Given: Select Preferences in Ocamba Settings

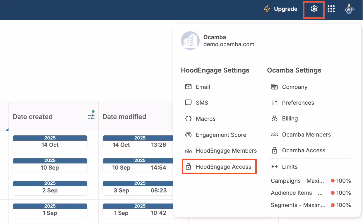Looking at the screenshot, I should [298, 103].
